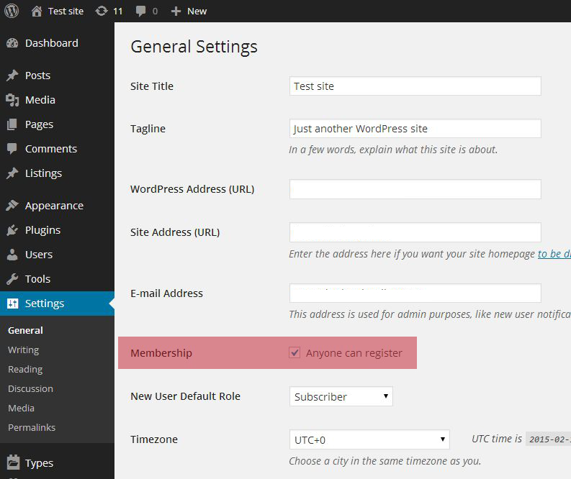Screen dimensions: 571x479
Task: Go to the Appearance menu
Action: (54, 206)
